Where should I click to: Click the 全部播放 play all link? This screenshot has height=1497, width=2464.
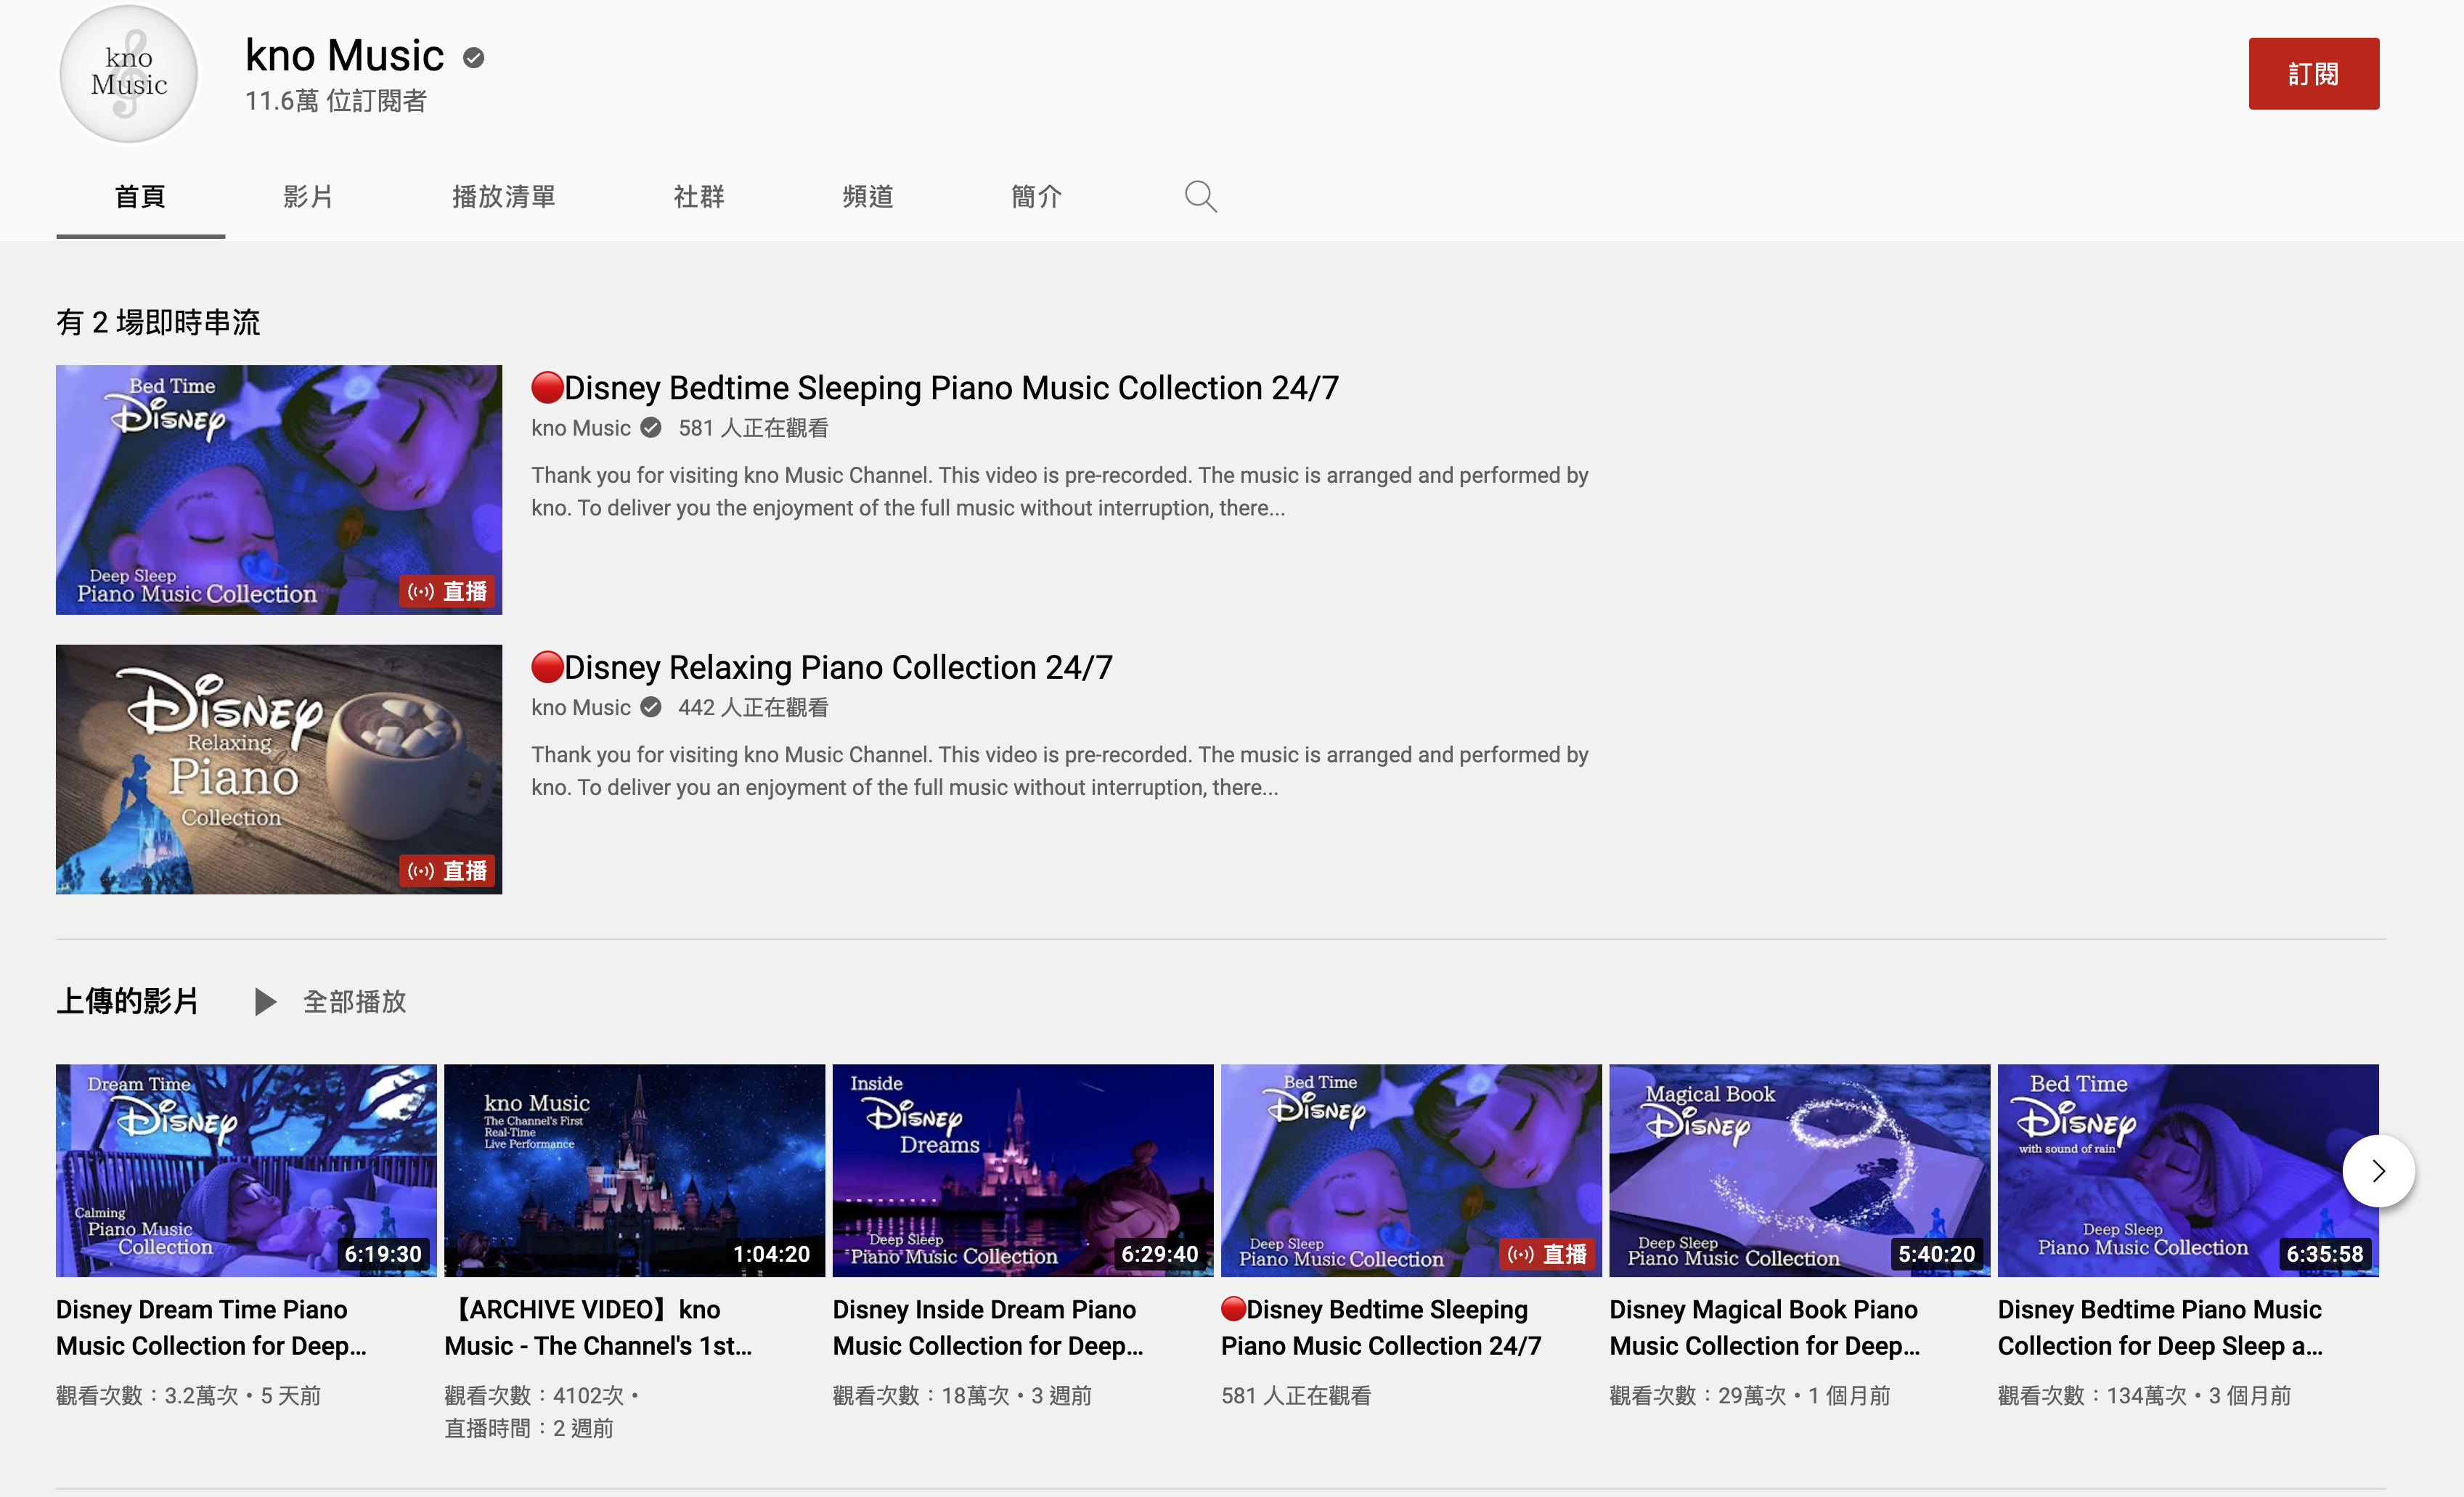(x=354, y=1001)
